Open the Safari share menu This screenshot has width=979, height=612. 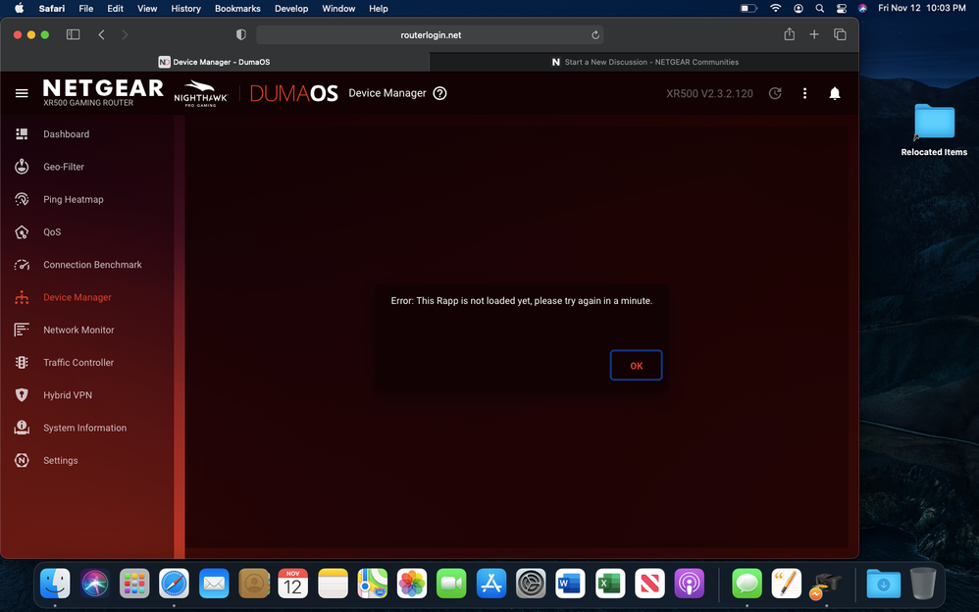point(790,34)
